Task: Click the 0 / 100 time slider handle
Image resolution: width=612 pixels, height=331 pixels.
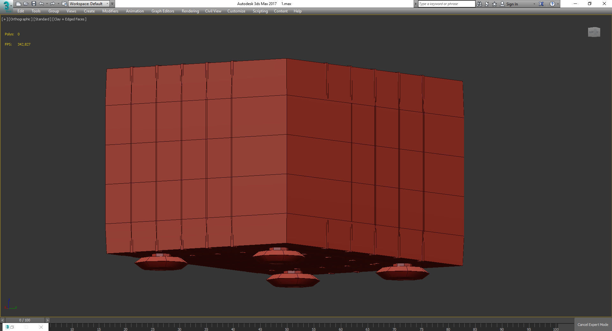Action: click(x=25, y=320)
